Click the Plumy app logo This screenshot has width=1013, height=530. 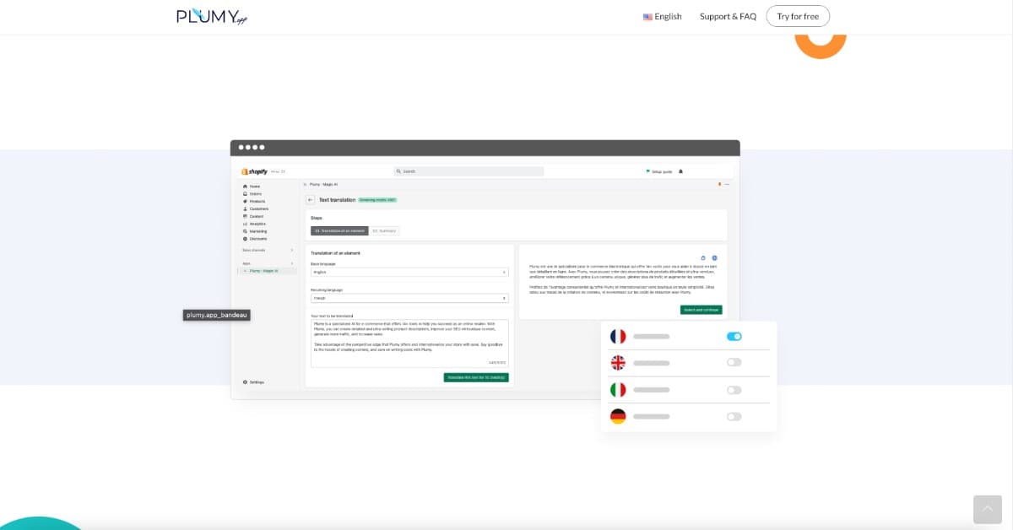(x=212, y=16)
